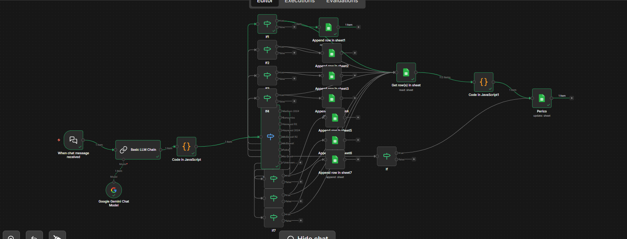The image size is (627, 239).
Task: Click the Model connector diamond under Basic LLM Chain
Action: (x=123, y=160)
